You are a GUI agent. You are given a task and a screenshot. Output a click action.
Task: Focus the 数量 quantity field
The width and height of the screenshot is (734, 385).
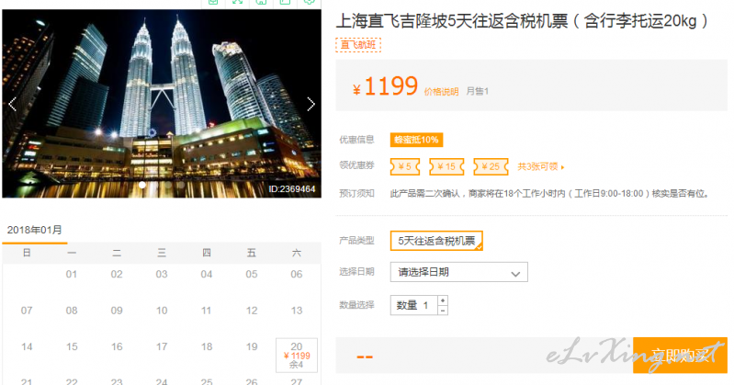coord(413,305)
